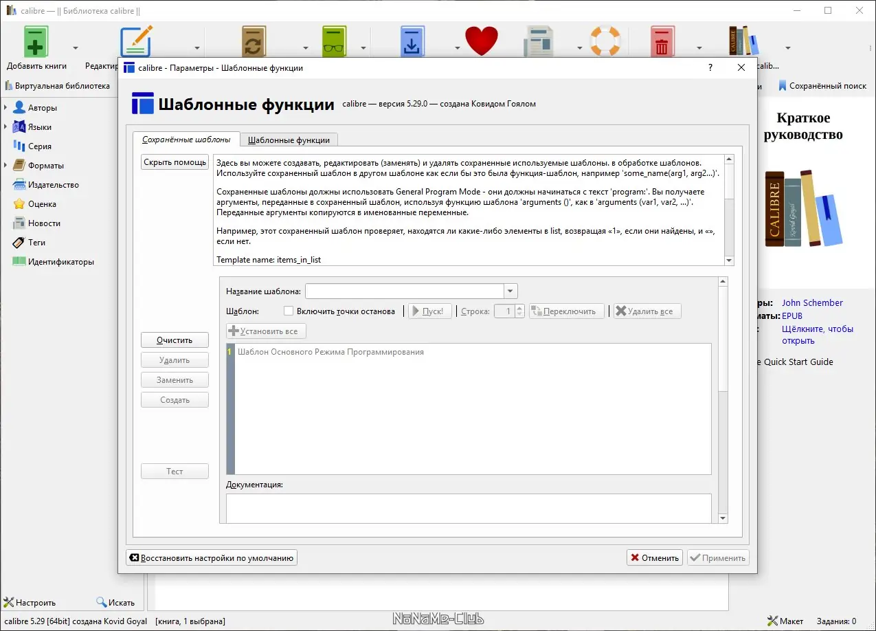Select the Tags (Теги) category
Image resolution: width=876 pixels, height=631 pixels.
(37, 243)
